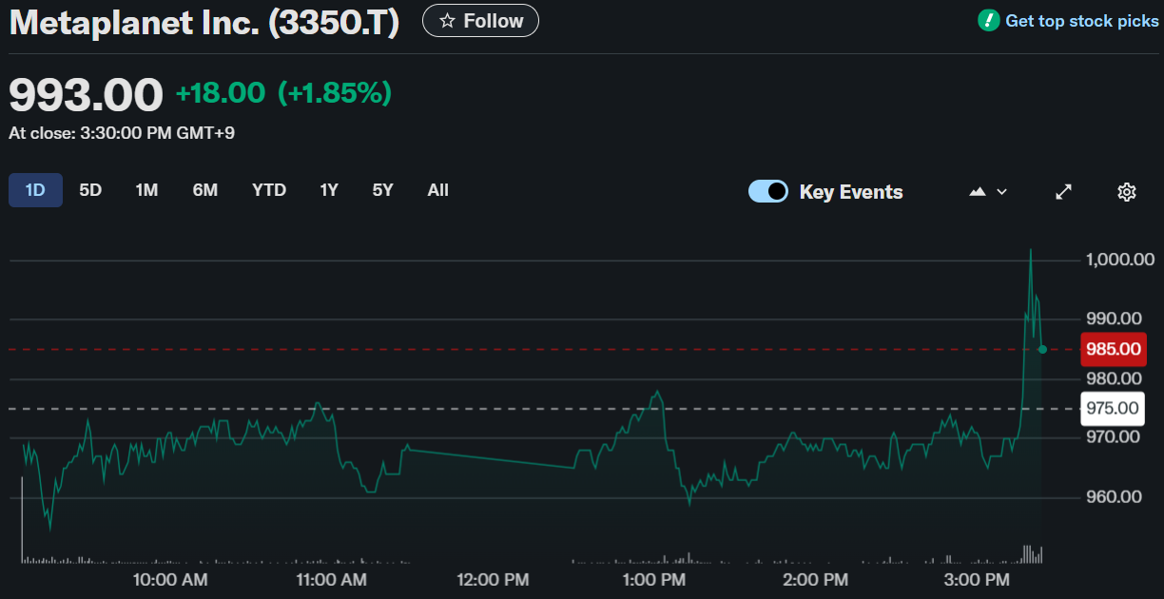Show the 1M chart range
1164x599 pixels.
(x=146, y=190)
